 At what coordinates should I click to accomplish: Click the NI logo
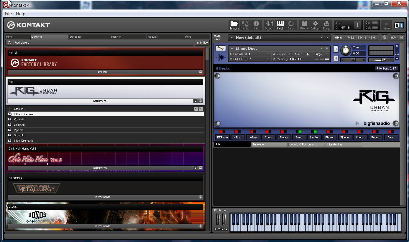coord(399,25)
